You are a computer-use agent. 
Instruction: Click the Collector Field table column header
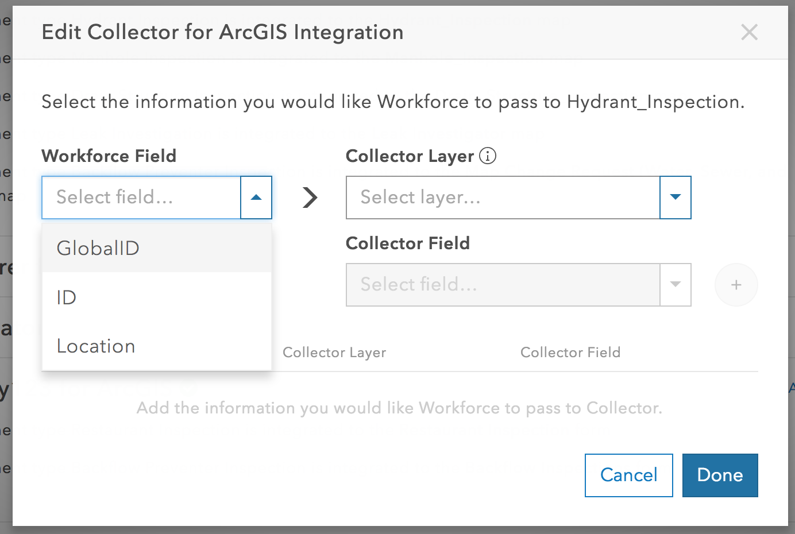click(x=570, y=353)
